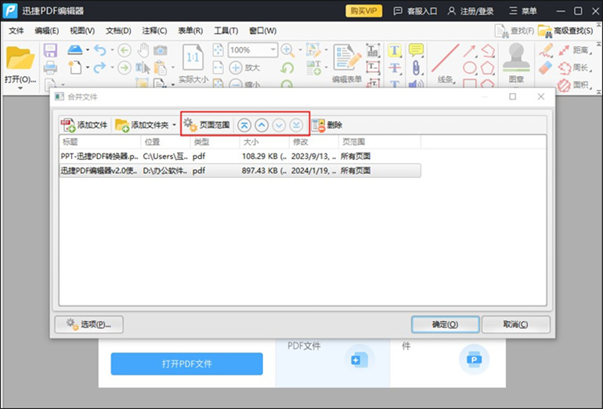
Task: Select the yellow Highlight Text tool
Action: 395,50
